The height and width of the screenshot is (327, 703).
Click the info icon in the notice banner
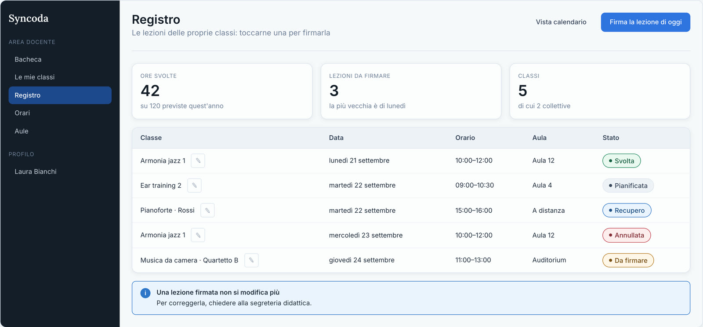(x=145, y=293)
